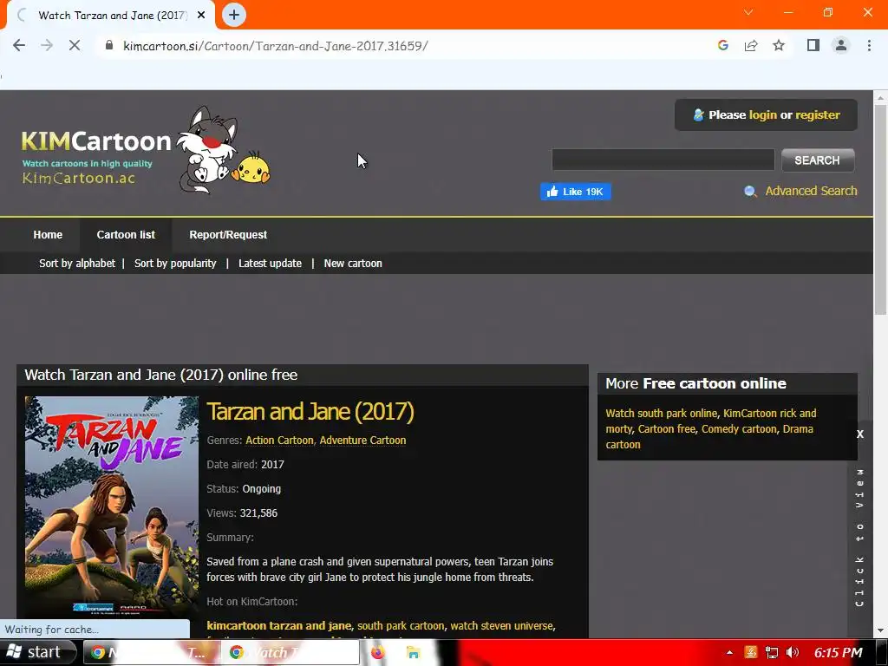Click the address bar URL
The width and height of the screenshot is (888, 666).
(275, 45)
